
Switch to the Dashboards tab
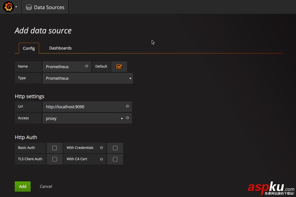(x=60, y=48)
